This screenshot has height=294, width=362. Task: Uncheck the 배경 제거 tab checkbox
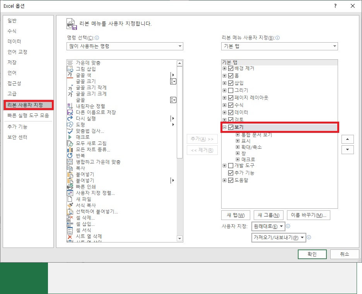click(x=231, y=69)
